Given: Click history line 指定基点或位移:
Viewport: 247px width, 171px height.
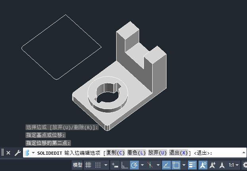Looking at the screenshot, I should click(x=46, y=135).
